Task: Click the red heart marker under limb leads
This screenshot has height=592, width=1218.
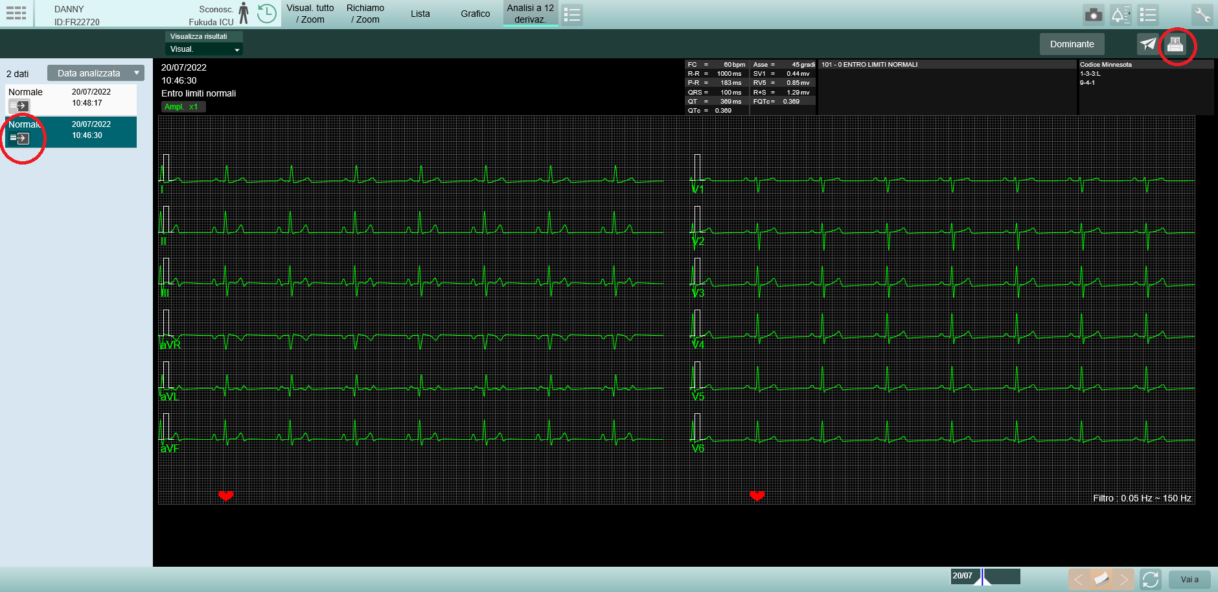Action: [225, 496]
